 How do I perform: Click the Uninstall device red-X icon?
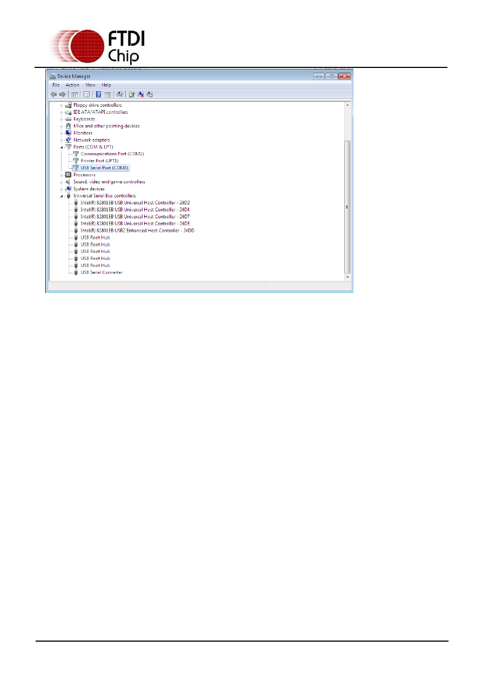[x=141, y=94]
